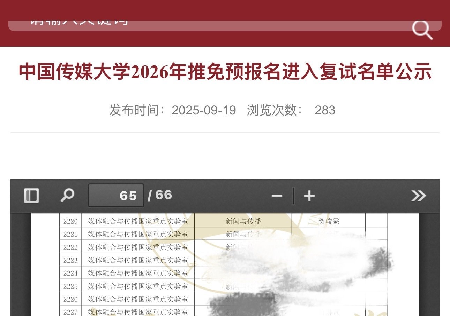Open the PDF find magnifier tool
The image size is (450, 316).
point(67,195)
